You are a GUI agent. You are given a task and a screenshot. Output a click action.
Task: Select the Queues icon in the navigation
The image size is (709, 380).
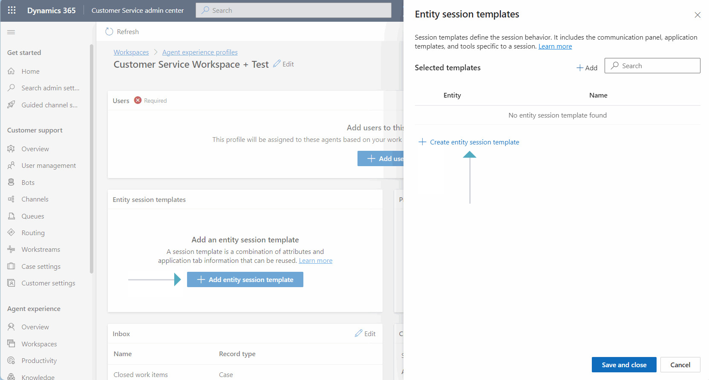pos(12,216)
